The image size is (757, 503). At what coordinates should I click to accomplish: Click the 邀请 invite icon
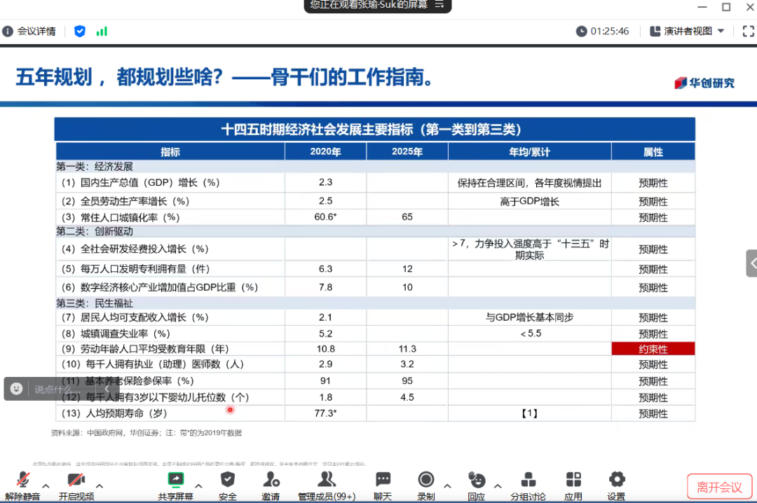[x=271, y=481]
